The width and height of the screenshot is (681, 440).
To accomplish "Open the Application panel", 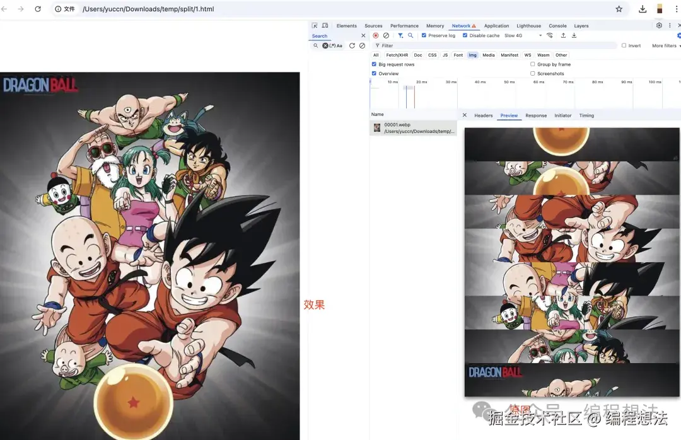I will coord(496,26).
